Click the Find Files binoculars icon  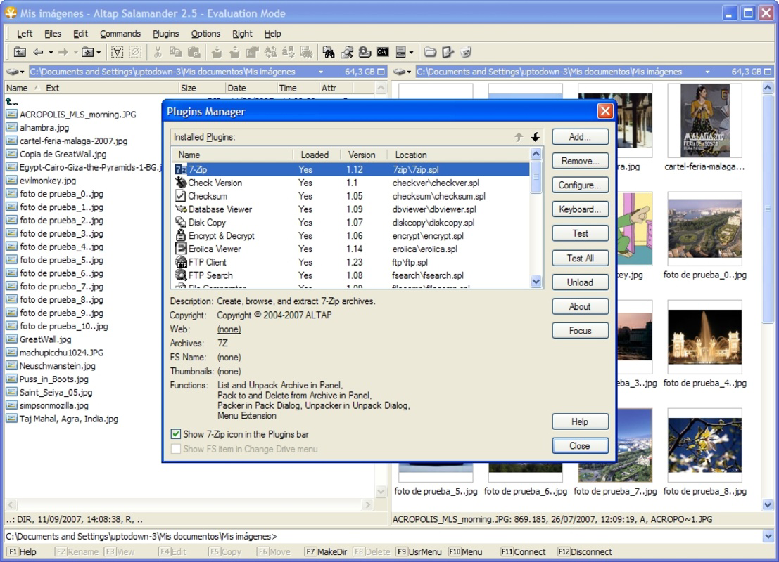[x=329, y=52]
